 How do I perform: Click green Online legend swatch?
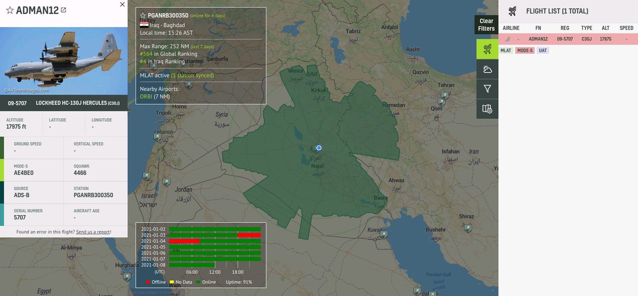(x=198, y=282)
